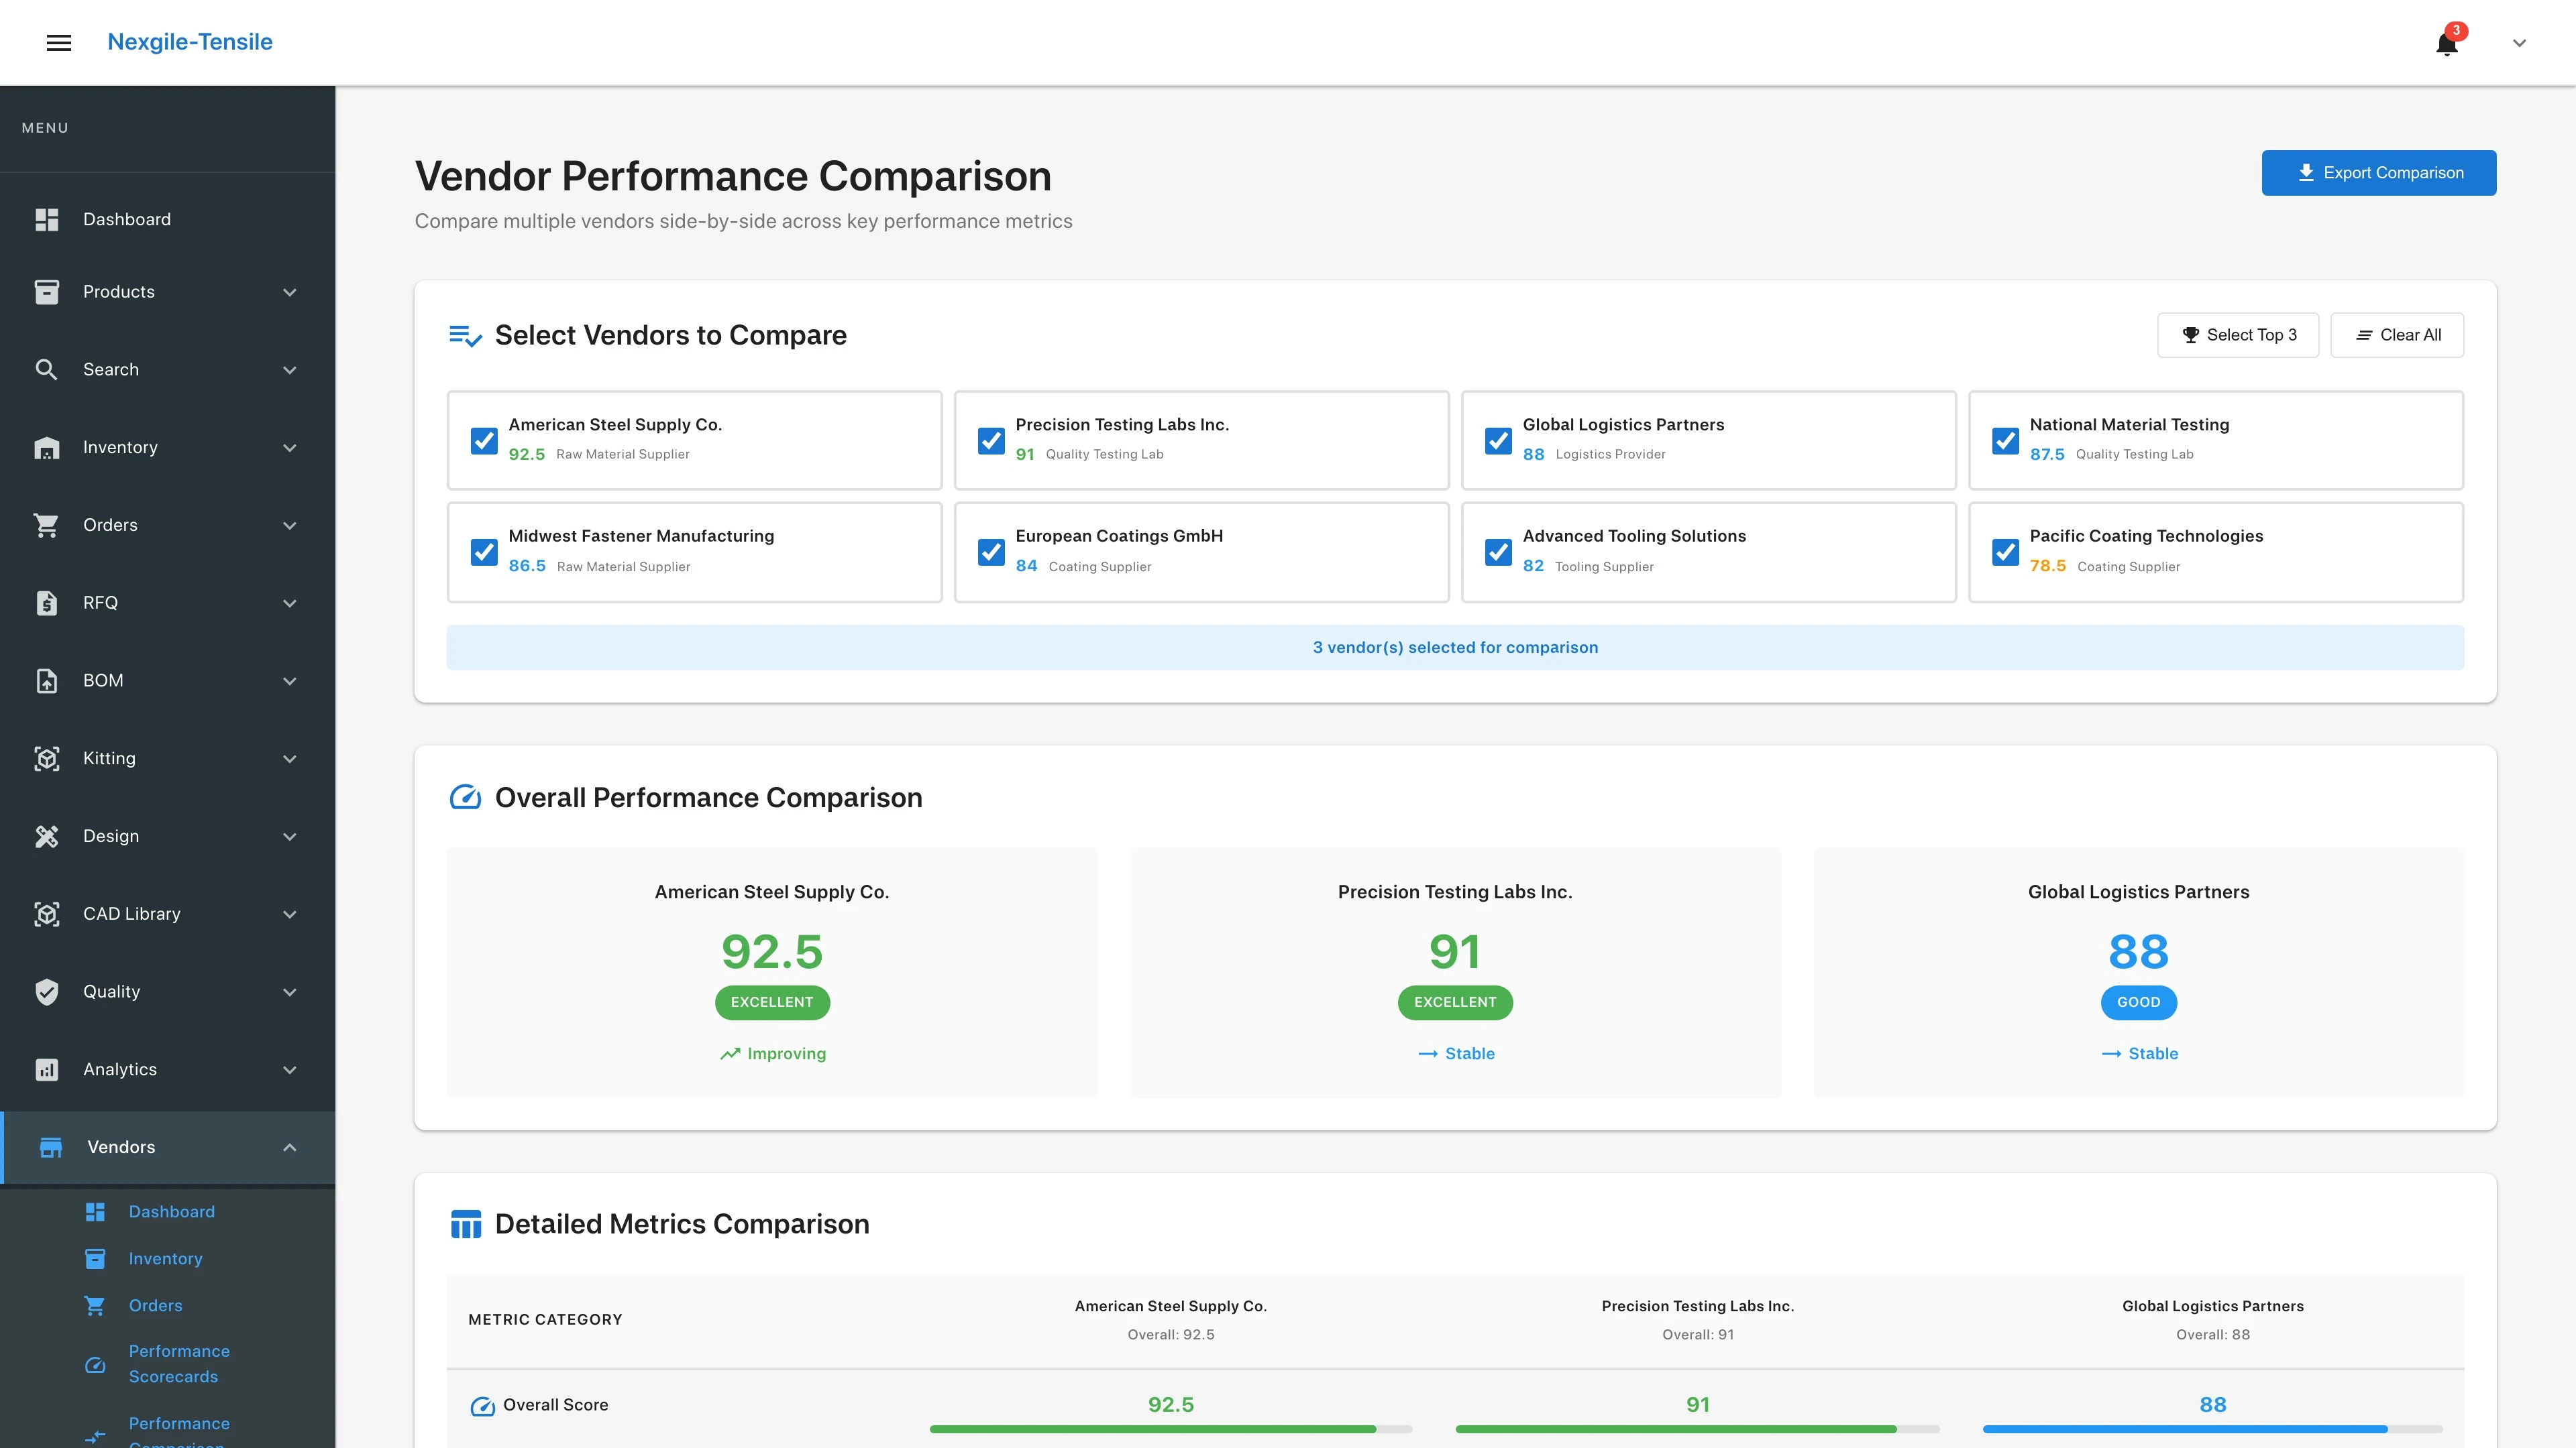Open the Vendors Inventory menu item

pos(165,1258)
